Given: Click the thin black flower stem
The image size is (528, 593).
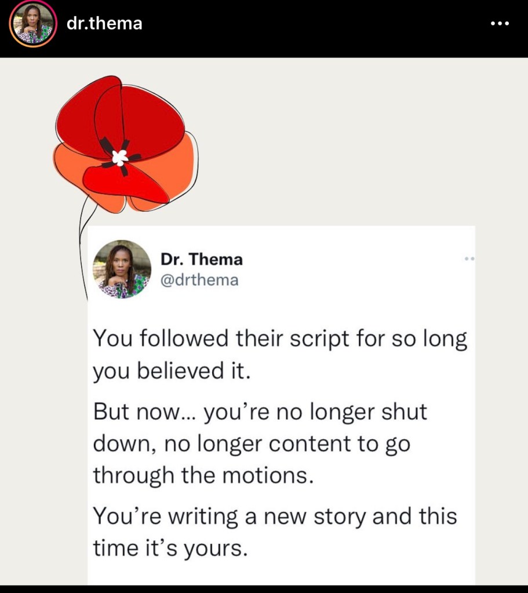Looking at the screenshot, I should click(x=81, y=243).
